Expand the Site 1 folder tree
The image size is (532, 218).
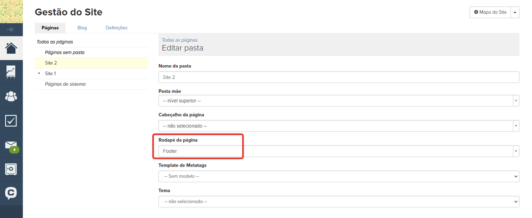tap(39, 73)
